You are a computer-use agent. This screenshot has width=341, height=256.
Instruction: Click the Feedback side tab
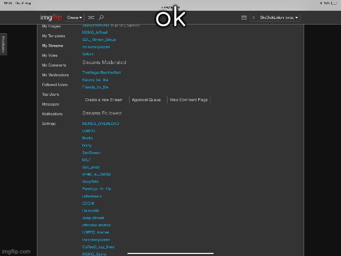pyautogui.click(x=3, y=45)
